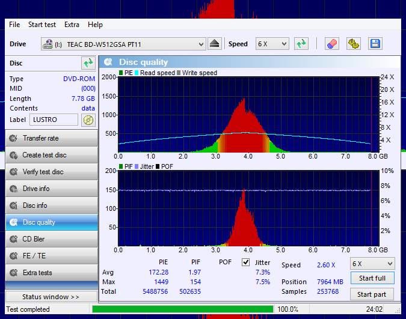The image size is (406, 319).
Task: Click the 7.78 GB length value
Action: (83, 99)
